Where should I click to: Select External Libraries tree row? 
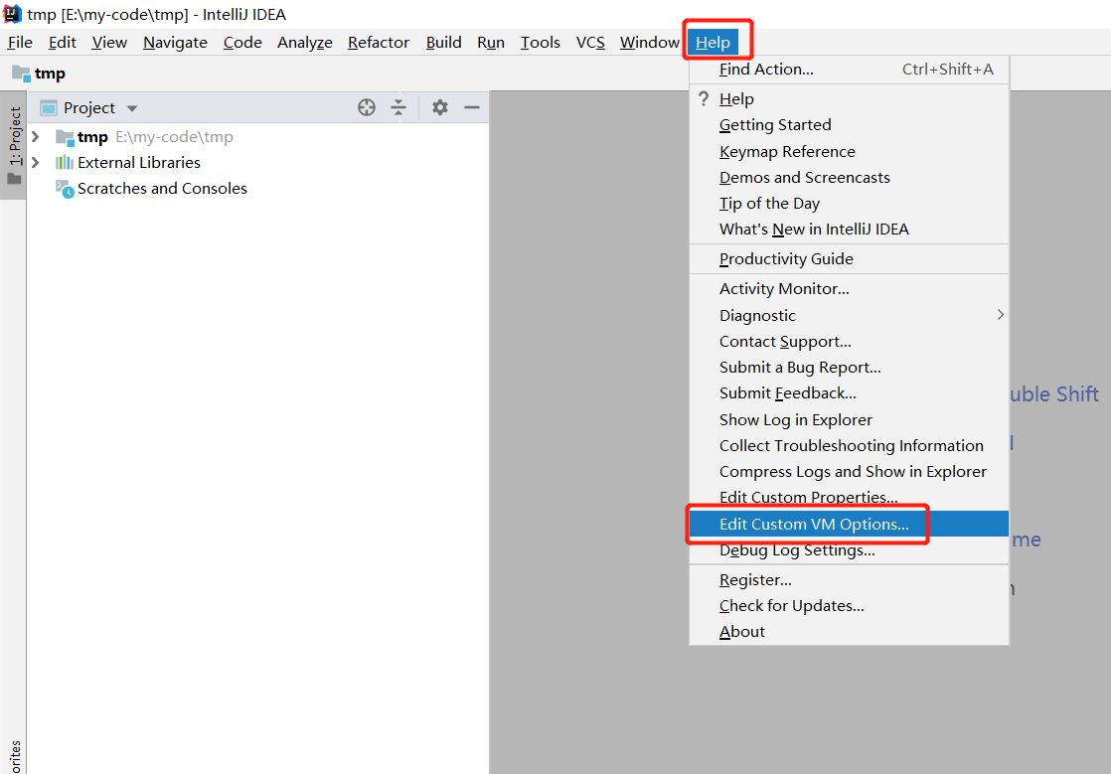[x=258, y=163]
